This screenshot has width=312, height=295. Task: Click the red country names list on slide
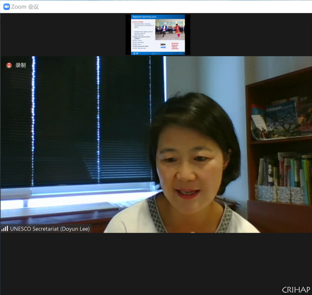tap(178, 46)
